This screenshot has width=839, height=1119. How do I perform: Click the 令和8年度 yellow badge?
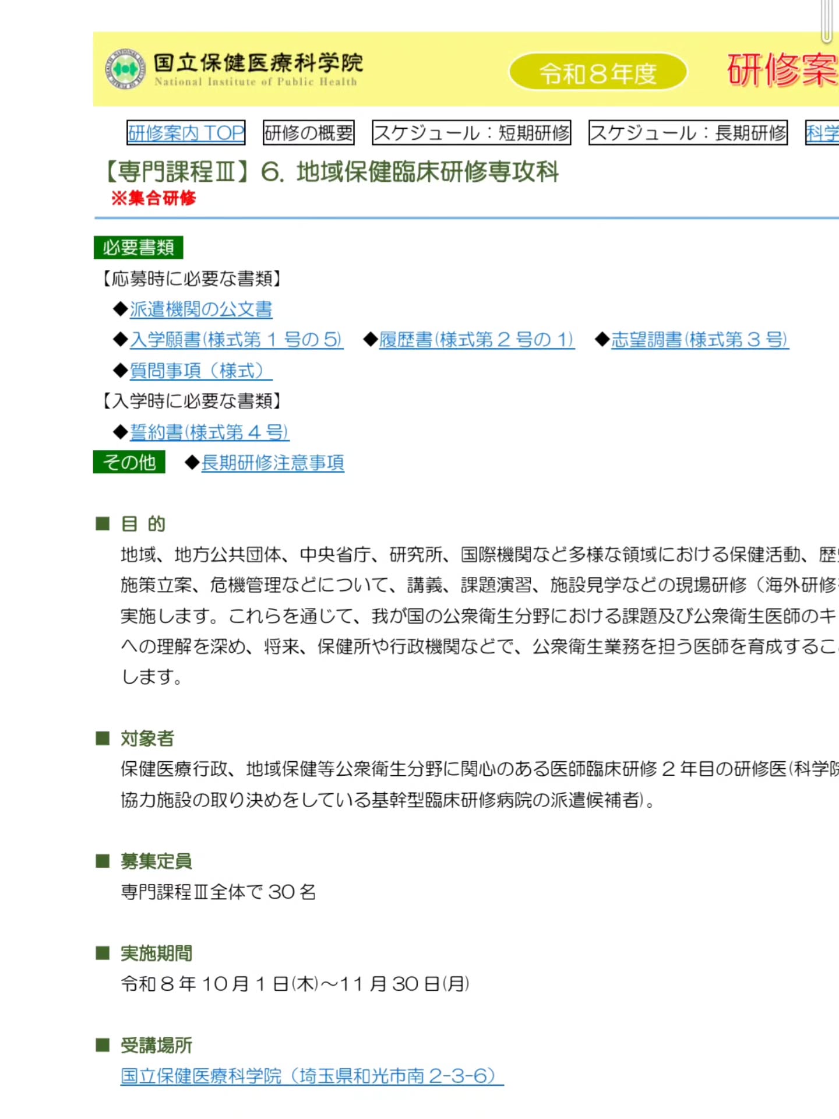coord(598,73)
